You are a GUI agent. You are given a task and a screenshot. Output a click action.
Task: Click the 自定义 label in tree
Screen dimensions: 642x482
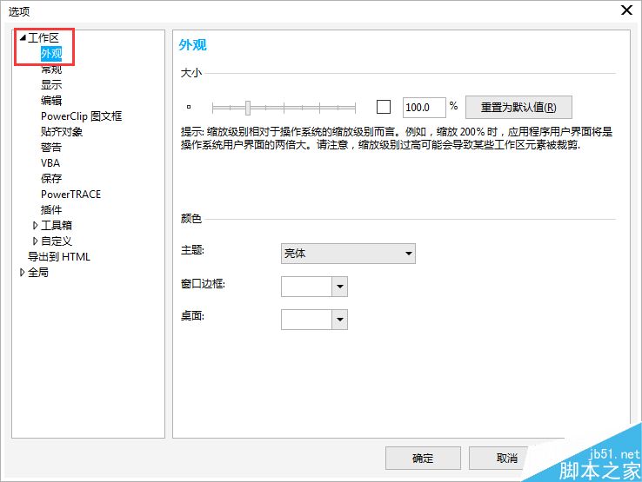[x=57, y=241]
